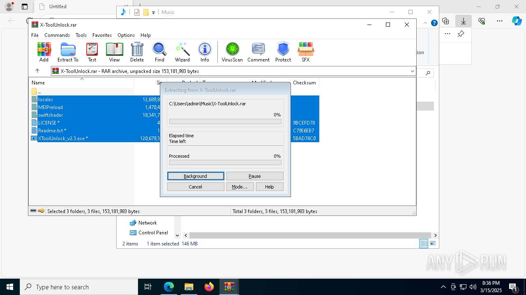Viewport: 526px width, 295px height.
Task: Select Network in the Explorer navigation pane
Action: coord(148,223)
